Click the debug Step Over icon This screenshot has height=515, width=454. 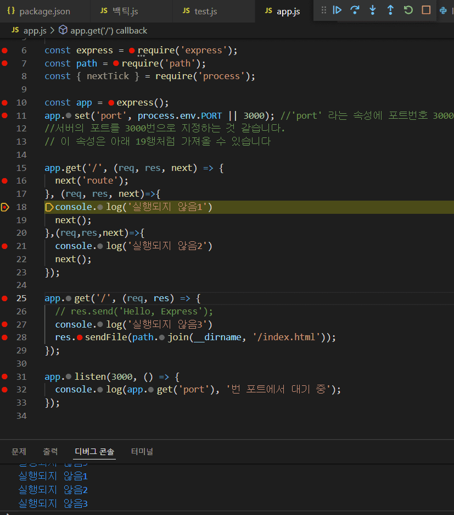pos(355,10)
